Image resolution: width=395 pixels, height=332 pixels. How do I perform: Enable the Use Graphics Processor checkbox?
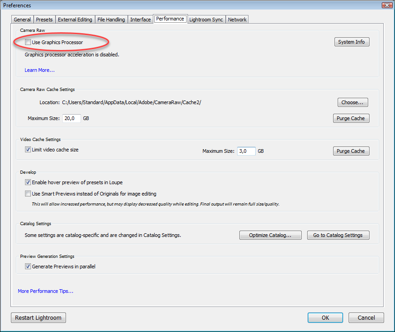(x=28, y=42)
